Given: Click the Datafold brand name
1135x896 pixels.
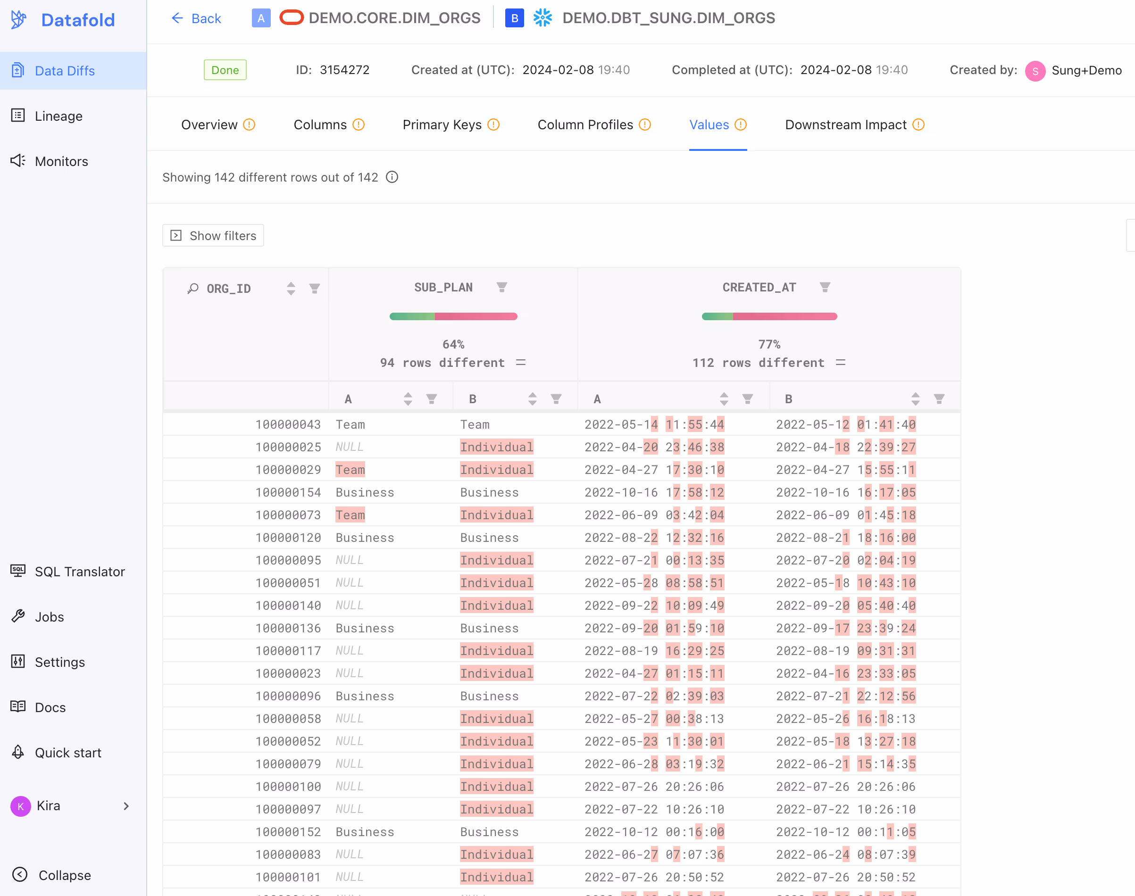Looking at the screenshot, I should pos(78,20).
